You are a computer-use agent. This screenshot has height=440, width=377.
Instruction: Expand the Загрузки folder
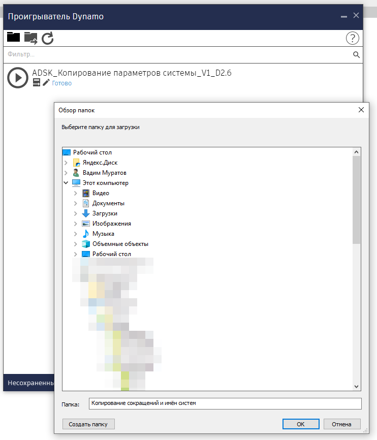pyautogui.click(x=75, y=213)
